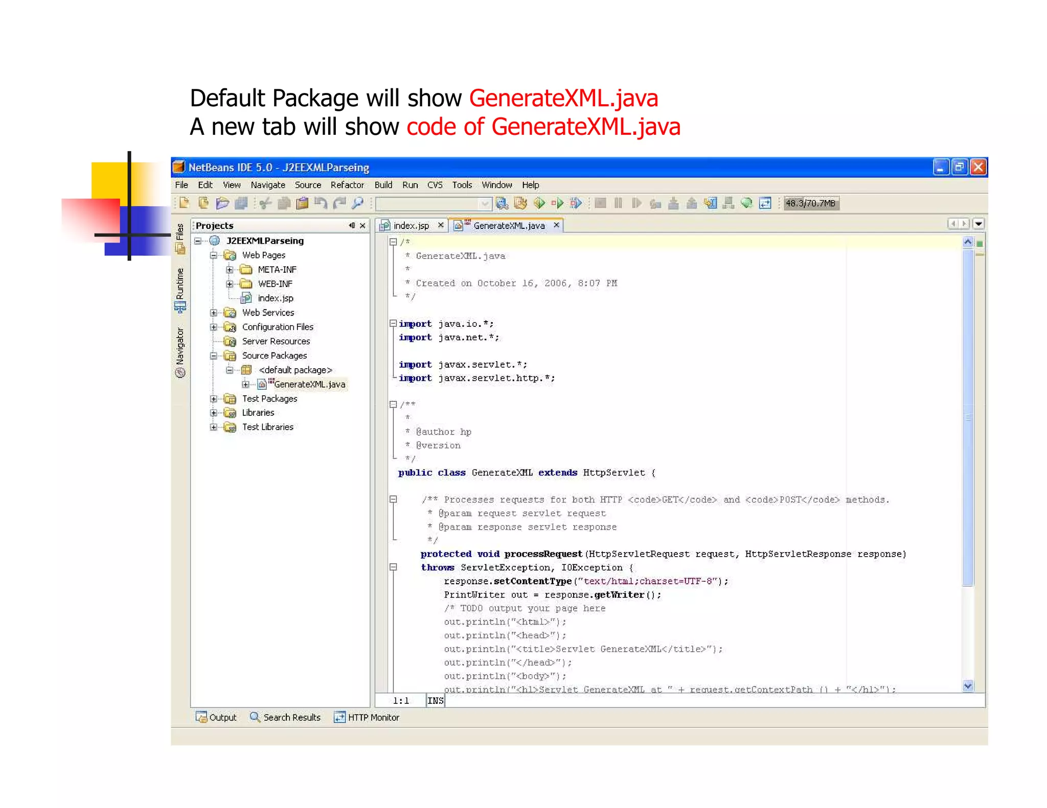
Task: Collapse the @author Javadoc comment fold
Action: (x=393, y=405)
